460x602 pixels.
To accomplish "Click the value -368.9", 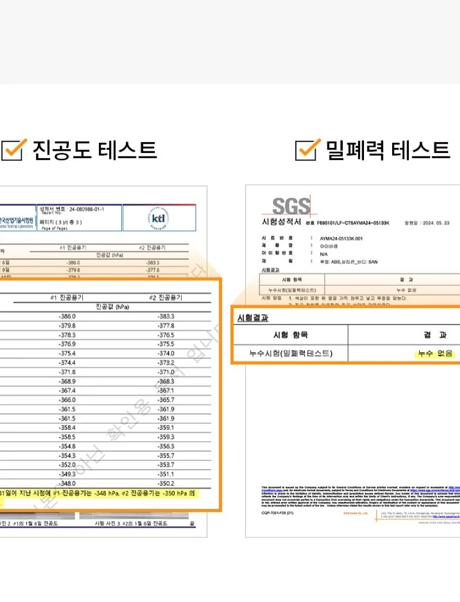I will 67,382.
